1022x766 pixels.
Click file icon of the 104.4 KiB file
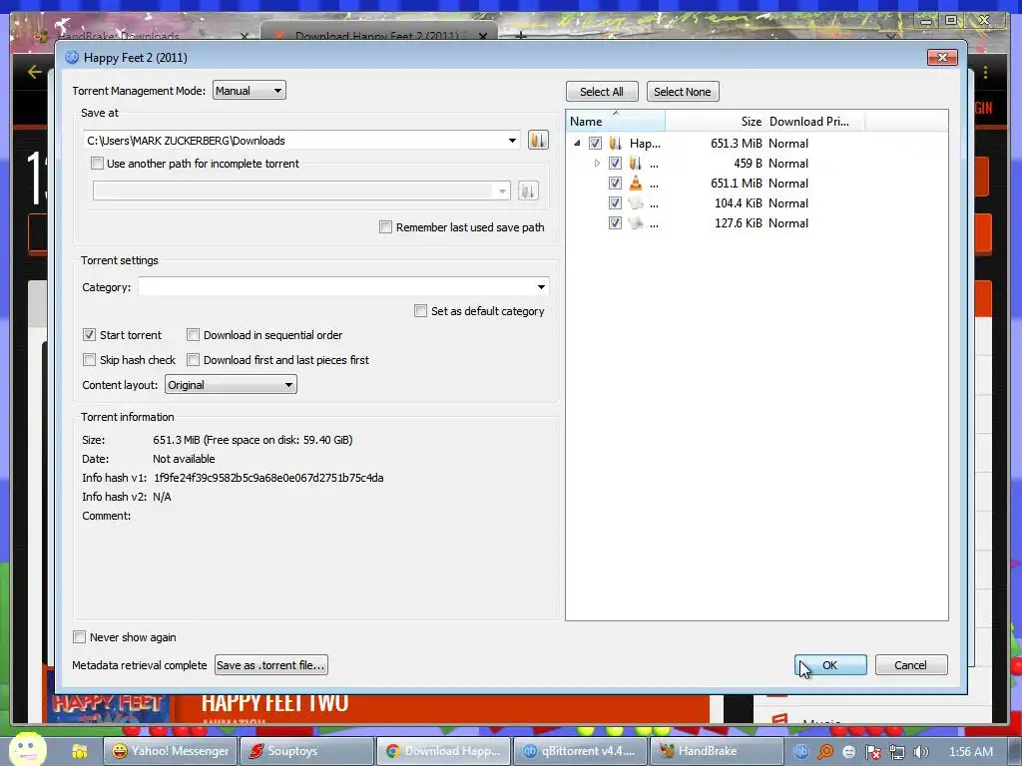click(635, 203)
